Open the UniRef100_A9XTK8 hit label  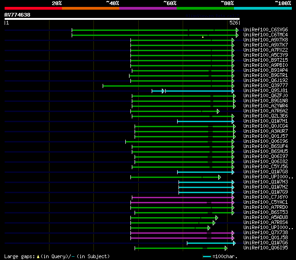tap(265, 40)
